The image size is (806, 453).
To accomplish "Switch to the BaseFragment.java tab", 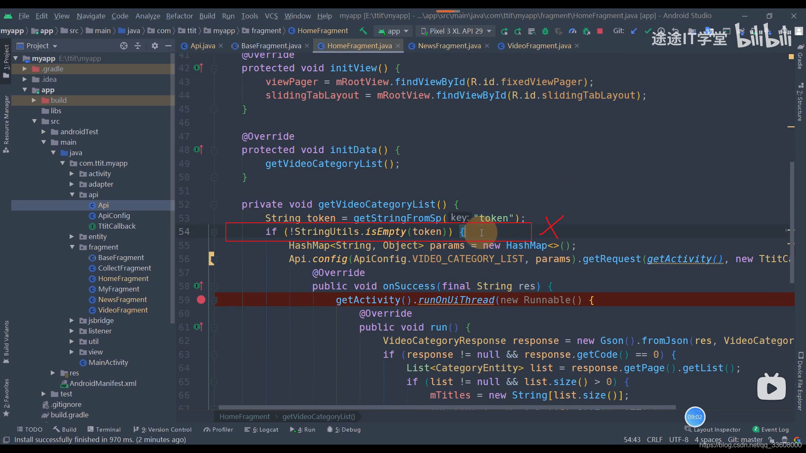I will (x=271, y=46).
